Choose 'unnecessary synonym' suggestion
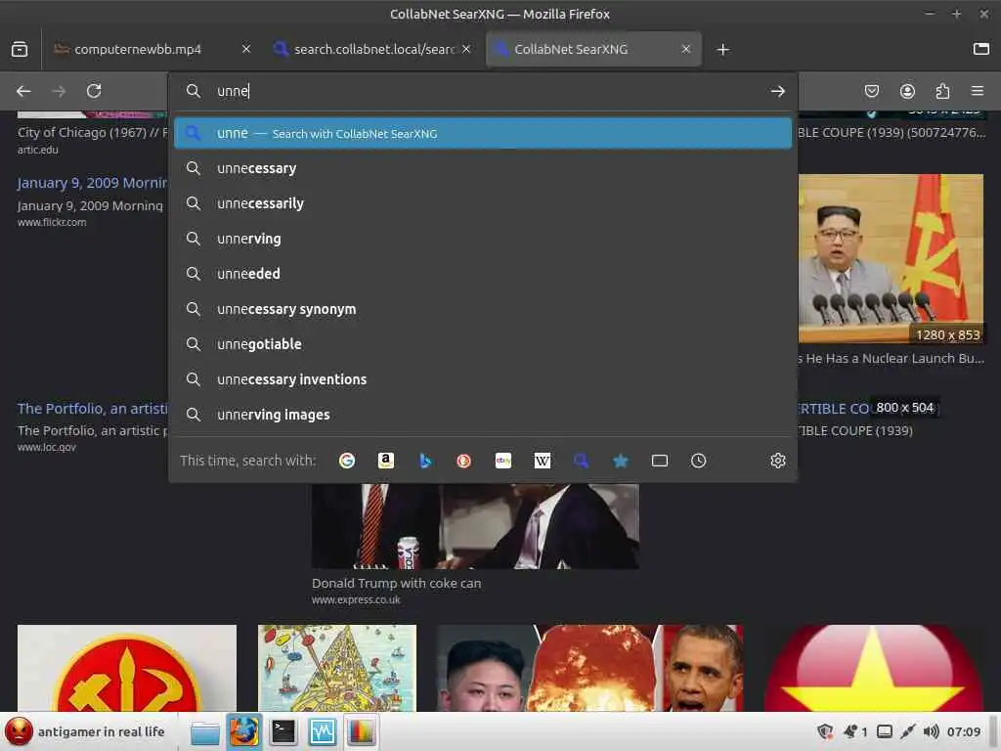 tap(483, 309)
